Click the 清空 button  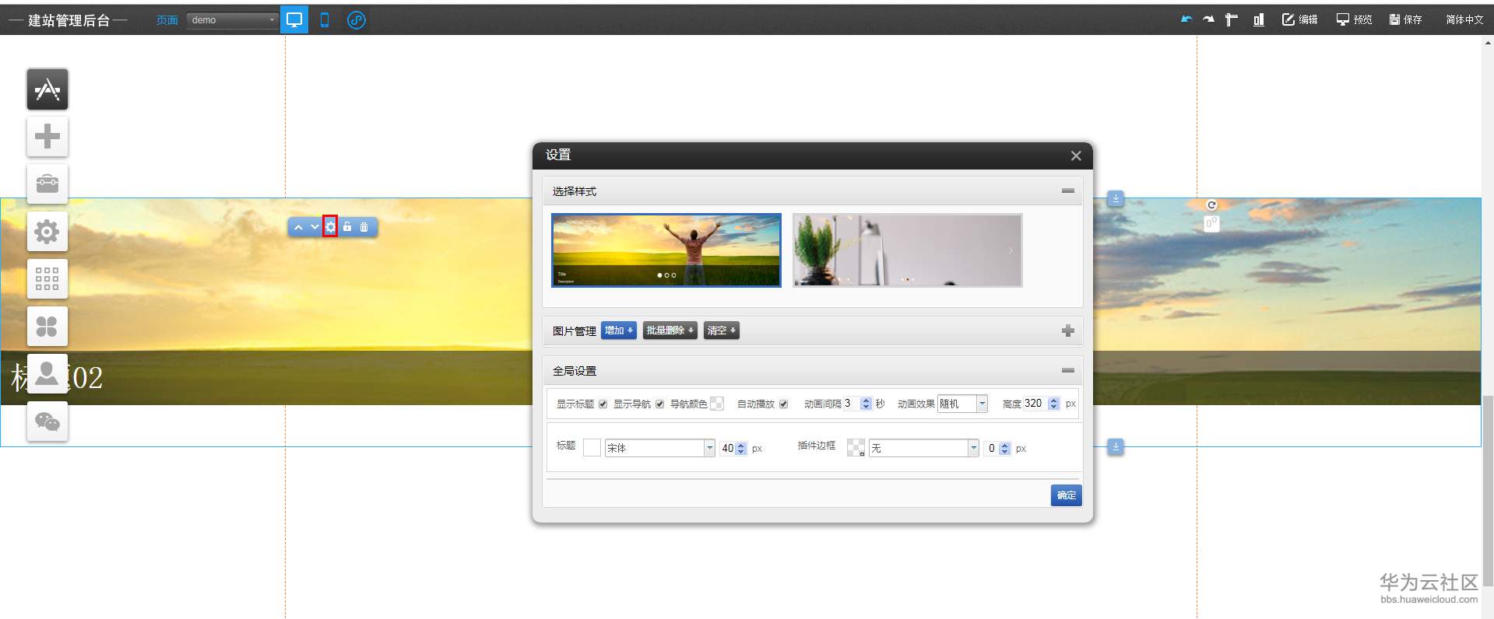pyautogui.click(x=721, y=330)
